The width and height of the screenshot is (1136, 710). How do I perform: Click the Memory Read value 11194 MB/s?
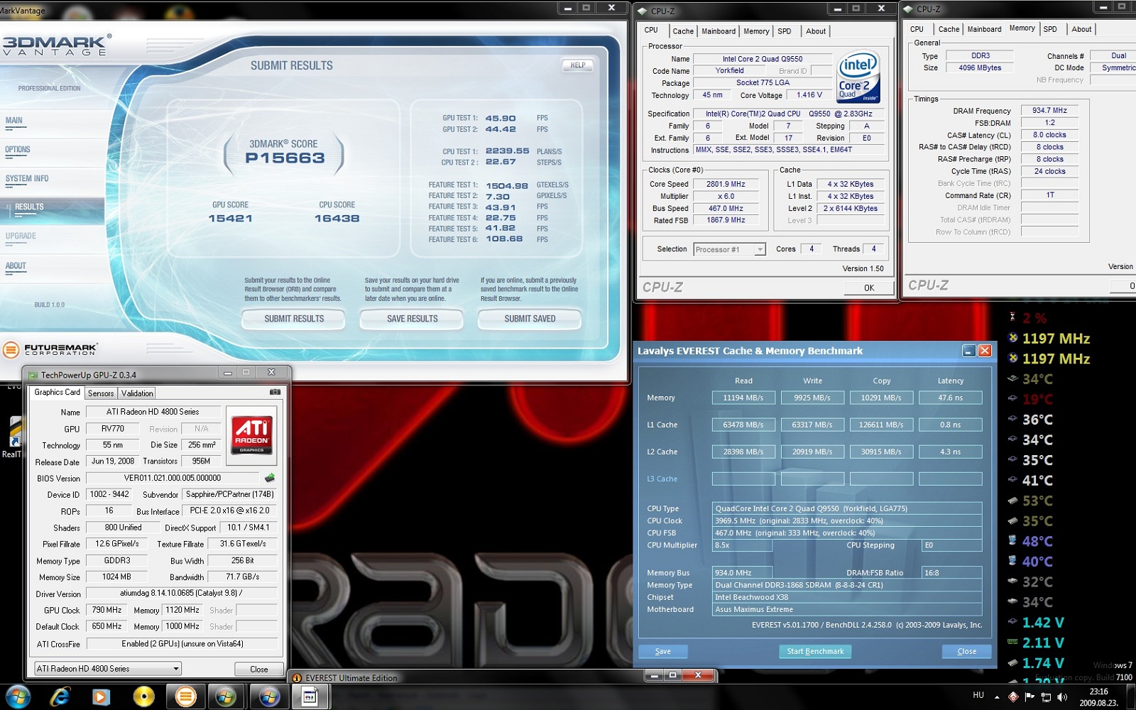pos(743,398)
